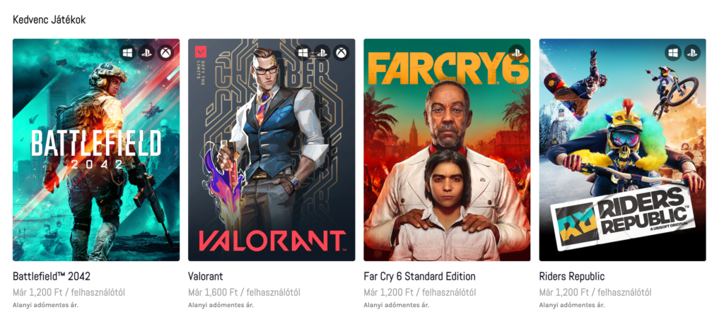
Task: Click PlayStation icon on Battlefield 2042 card
Action: tap(146, 52)
